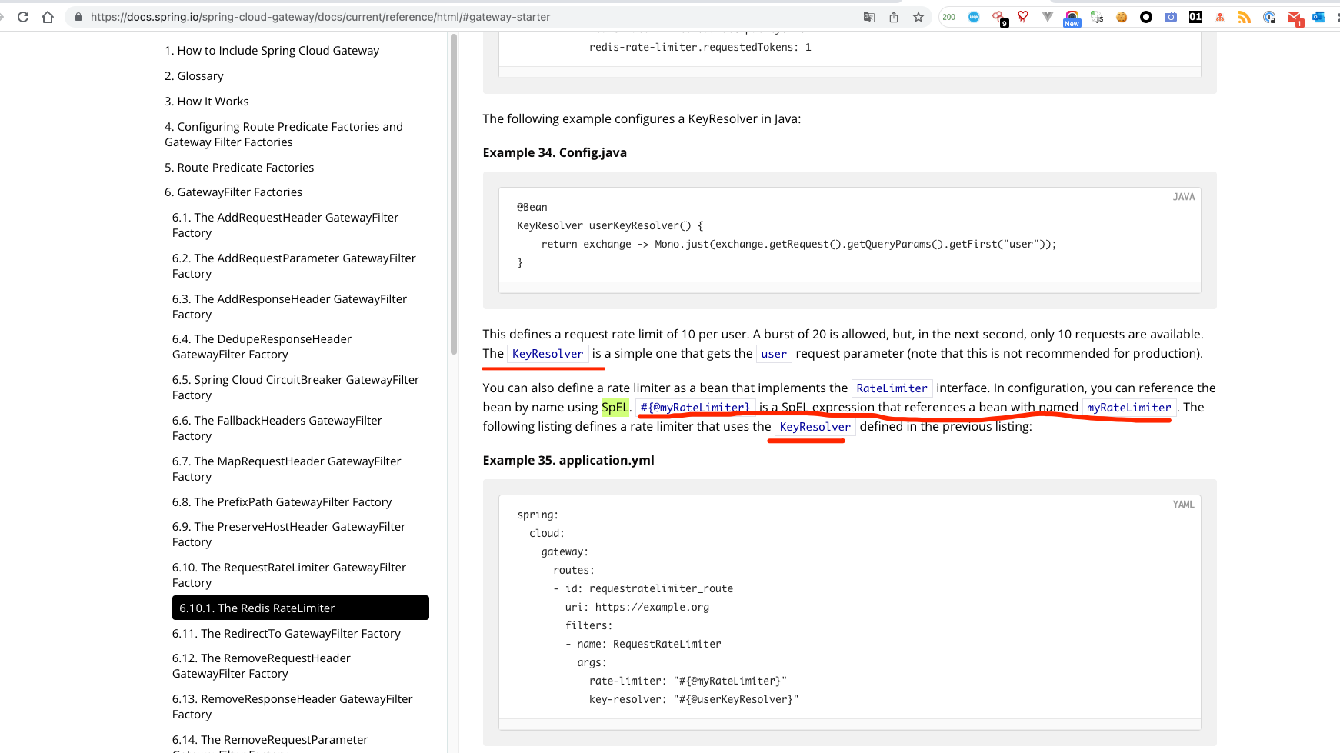Select '6.13. RemoveResponseHeader GatewayFilter Factory'

[x=292, y=707]
